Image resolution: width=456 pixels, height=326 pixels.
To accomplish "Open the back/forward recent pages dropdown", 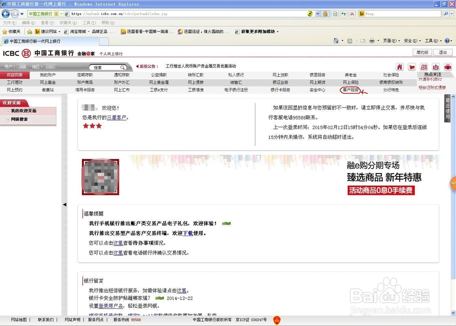I will click(x=22, y=14).
